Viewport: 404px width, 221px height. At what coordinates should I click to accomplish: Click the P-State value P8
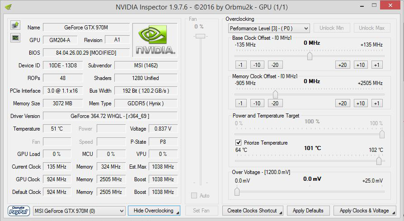(x=163, y=141)
